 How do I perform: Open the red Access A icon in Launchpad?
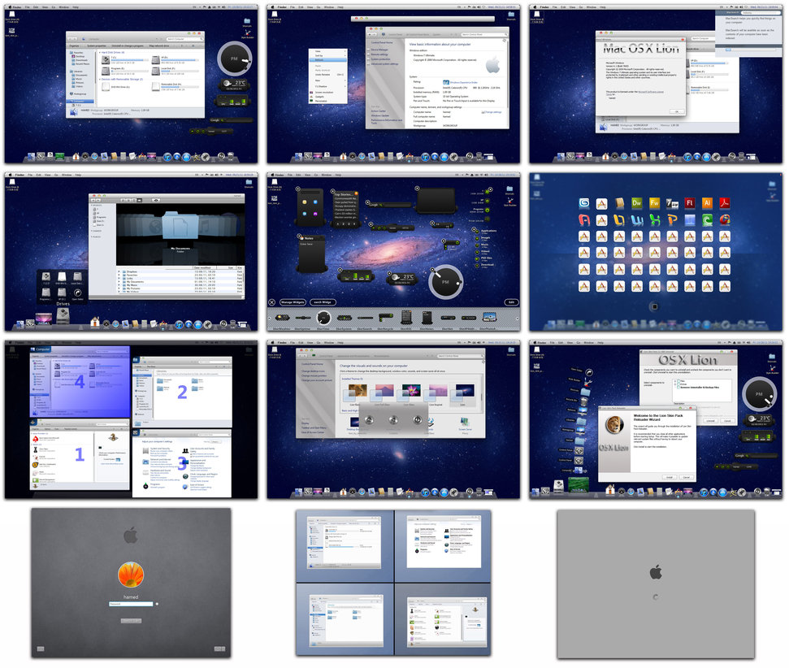(x=583, y=220)
